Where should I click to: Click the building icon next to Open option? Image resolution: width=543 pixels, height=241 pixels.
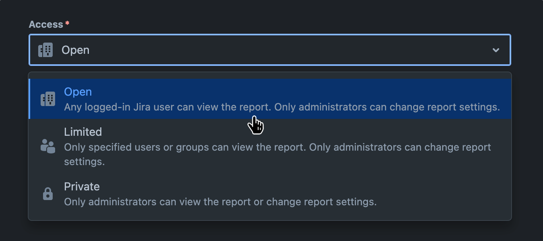[x=47, y=98]
